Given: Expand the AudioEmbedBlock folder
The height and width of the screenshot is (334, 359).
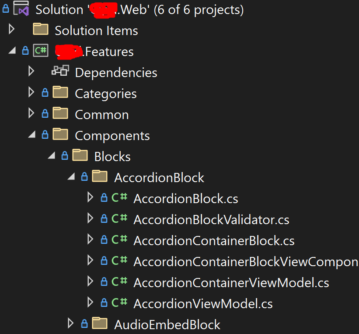Looking at the screenshot, I should (x=70, y=324).
